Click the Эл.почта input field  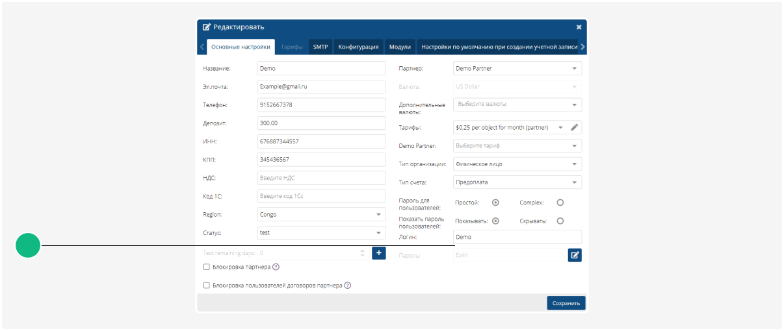tap(321, 86)
